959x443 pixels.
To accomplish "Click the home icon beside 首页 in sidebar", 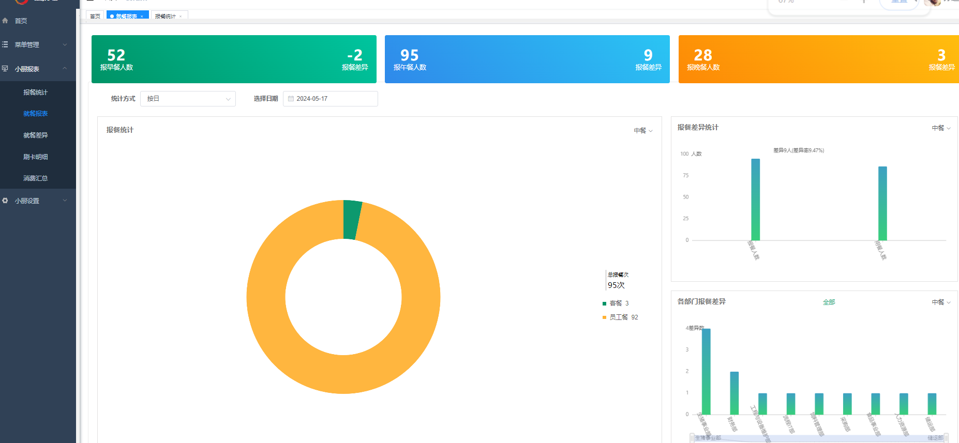I will click(5, 21).
